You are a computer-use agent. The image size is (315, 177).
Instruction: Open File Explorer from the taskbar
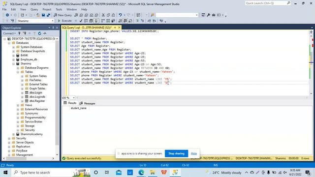(x=153, y=173)
